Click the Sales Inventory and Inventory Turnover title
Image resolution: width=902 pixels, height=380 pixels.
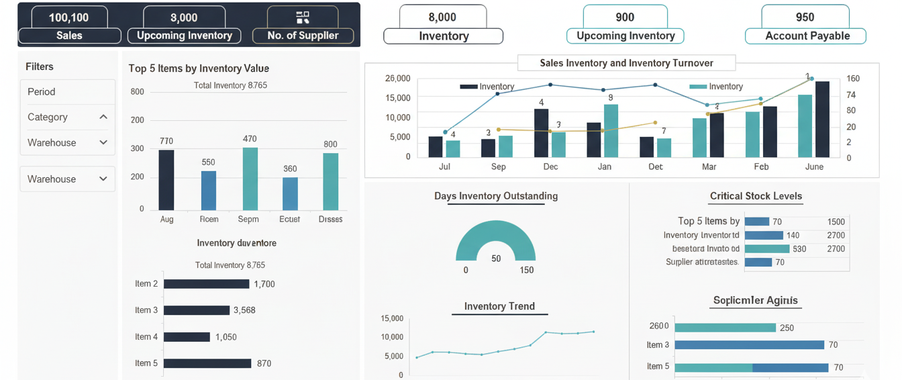click(626, 63)
